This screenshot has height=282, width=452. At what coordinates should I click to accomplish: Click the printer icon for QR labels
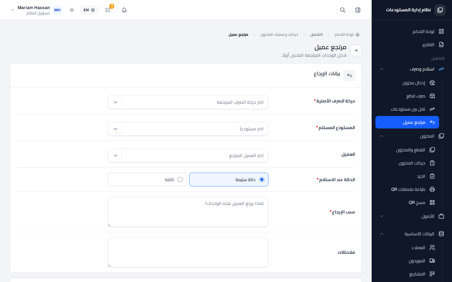pyautogui.click(x=432, y=189)
